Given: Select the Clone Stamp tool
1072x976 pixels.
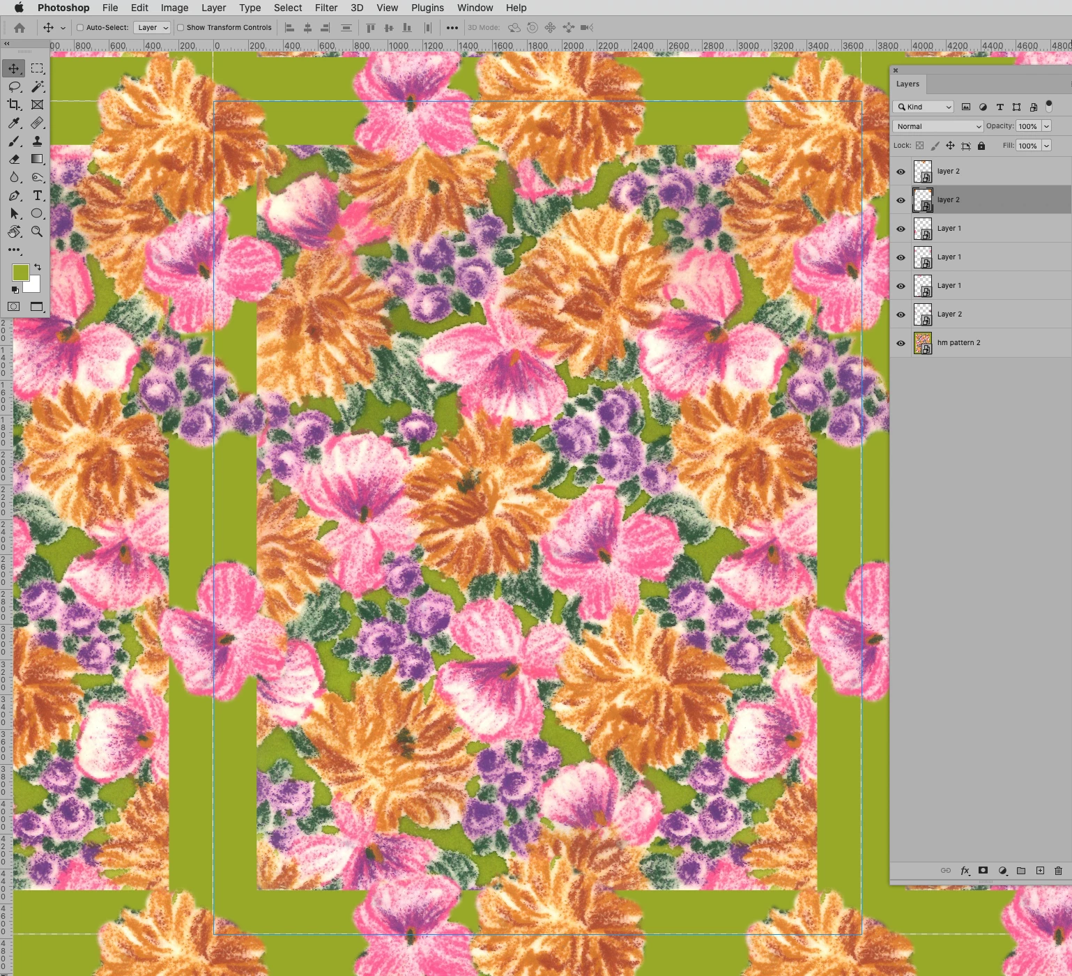Looking at the screenshot, I should click(x=37, y=141).
